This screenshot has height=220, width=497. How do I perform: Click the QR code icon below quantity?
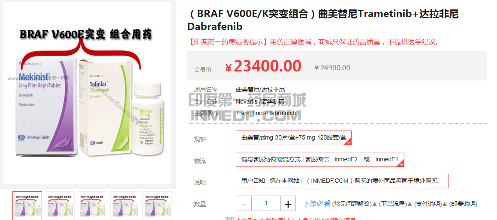(229, 219)
